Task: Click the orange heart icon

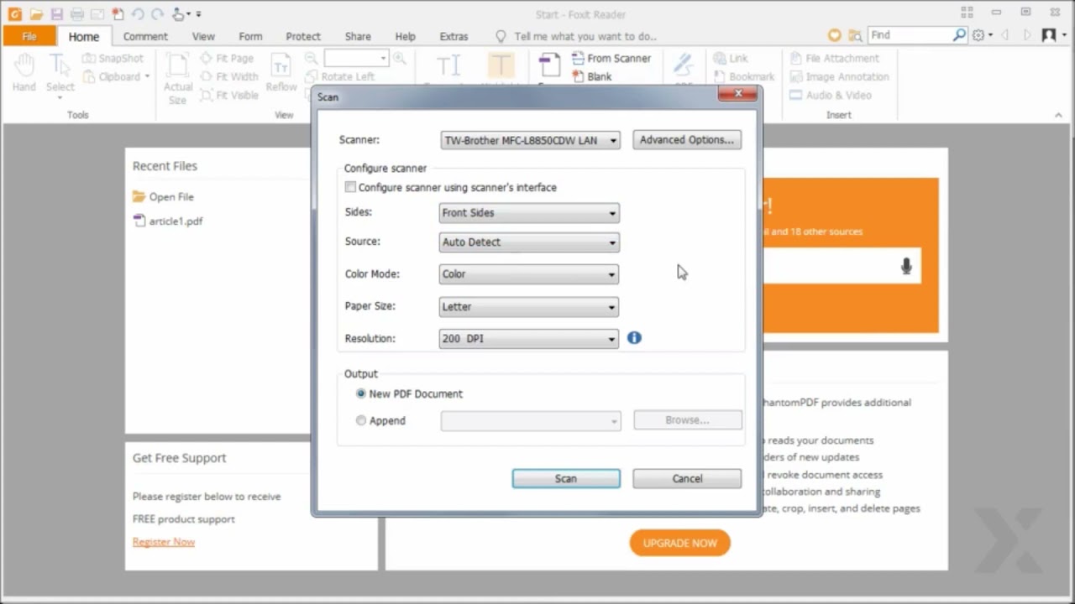Action: pyautogui.click(x=834, y=35)
